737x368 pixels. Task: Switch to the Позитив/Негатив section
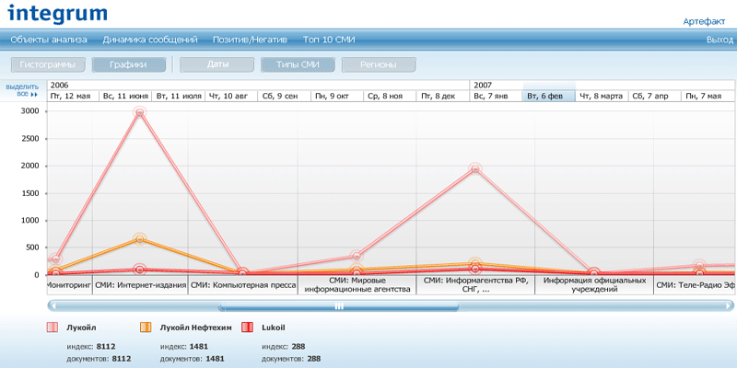250,40
